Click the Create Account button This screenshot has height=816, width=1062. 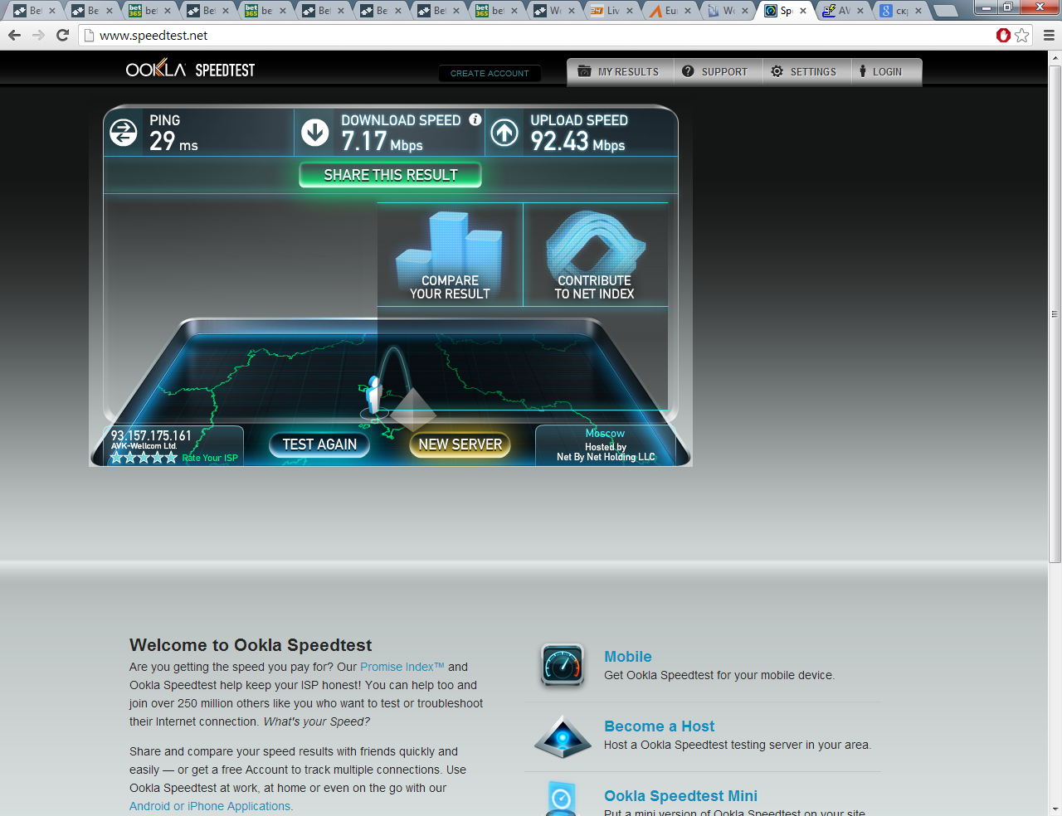point(490,73)
